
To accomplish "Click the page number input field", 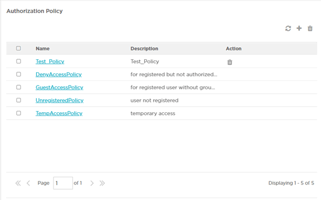I will [x=63, y=183].
